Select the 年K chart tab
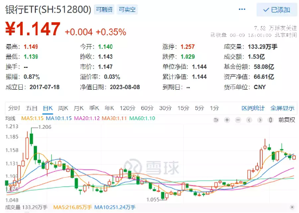The width and height of the screenshot is (299, 213). point(109,108)
